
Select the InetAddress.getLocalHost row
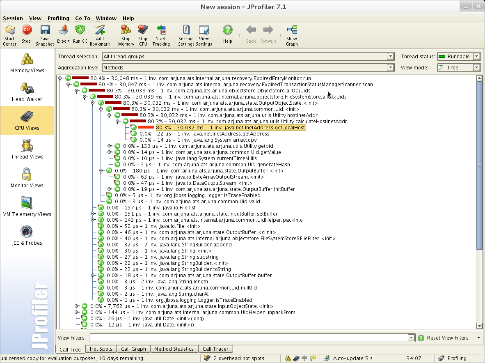coord(231,127)
